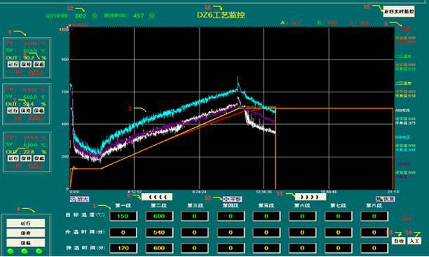Switch control mode to 人工 (manual)
Viewport: 429px width, 257px height.
pyautogui.click(x=414, y=241)
